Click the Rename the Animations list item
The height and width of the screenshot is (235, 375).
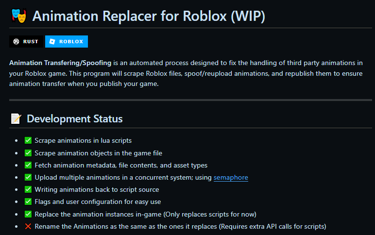click(180, 226)
